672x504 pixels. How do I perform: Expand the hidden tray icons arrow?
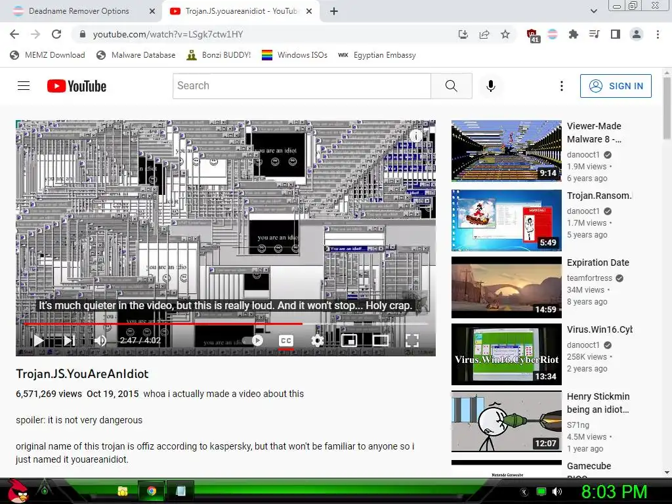(x=524, y=492)
